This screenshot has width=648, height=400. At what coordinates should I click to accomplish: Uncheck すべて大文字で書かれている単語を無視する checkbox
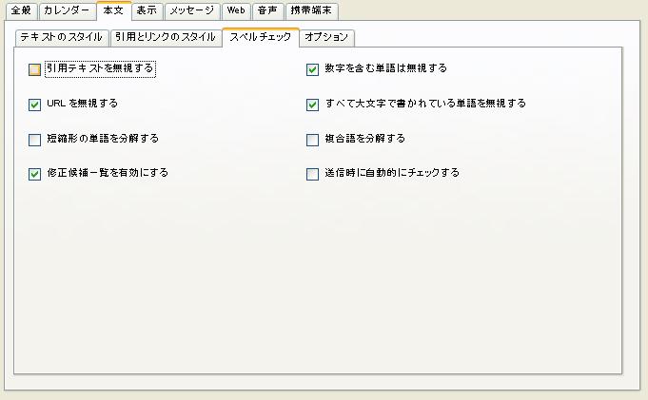[x=312, y=105]
